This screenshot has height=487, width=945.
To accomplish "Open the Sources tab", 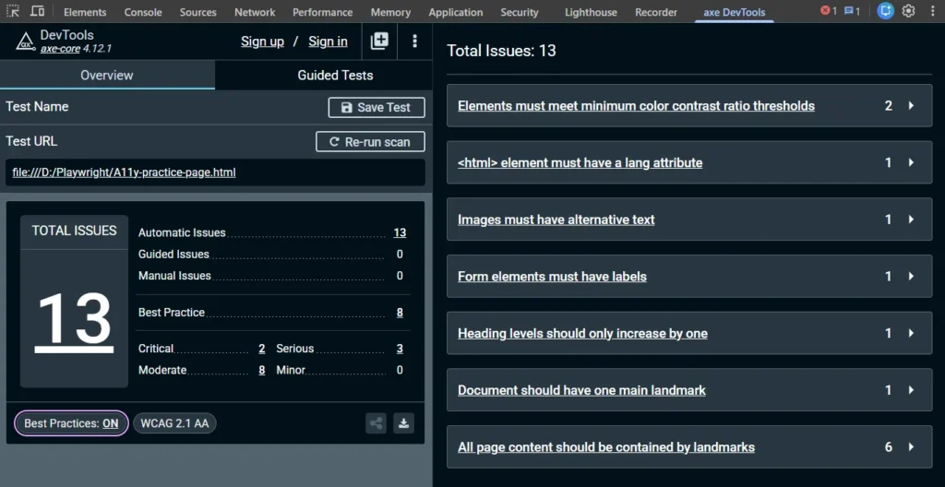I will [198, 12].
